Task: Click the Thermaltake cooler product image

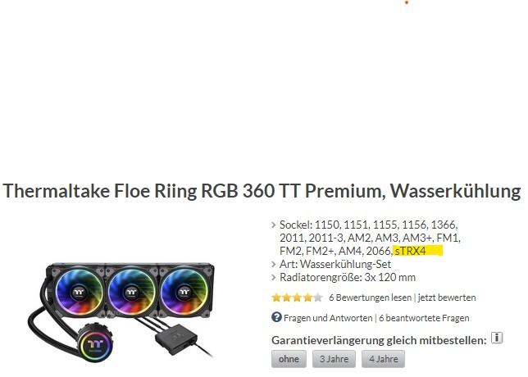Action: 121,311
